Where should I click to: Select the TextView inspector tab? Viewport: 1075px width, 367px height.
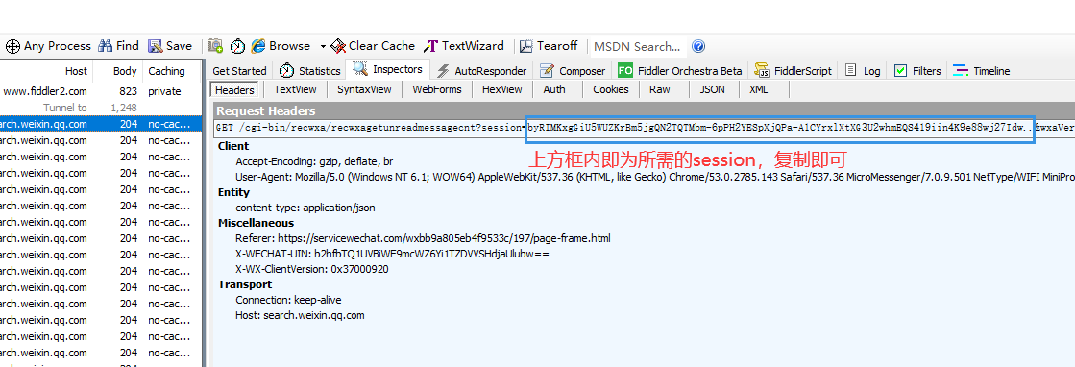coord(295,89)
